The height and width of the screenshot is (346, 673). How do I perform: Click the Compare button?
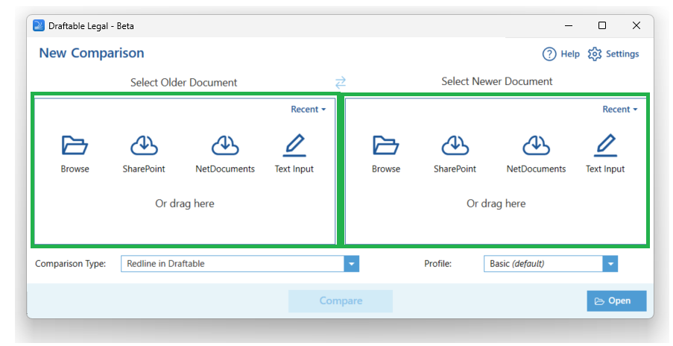pos(341,301)
